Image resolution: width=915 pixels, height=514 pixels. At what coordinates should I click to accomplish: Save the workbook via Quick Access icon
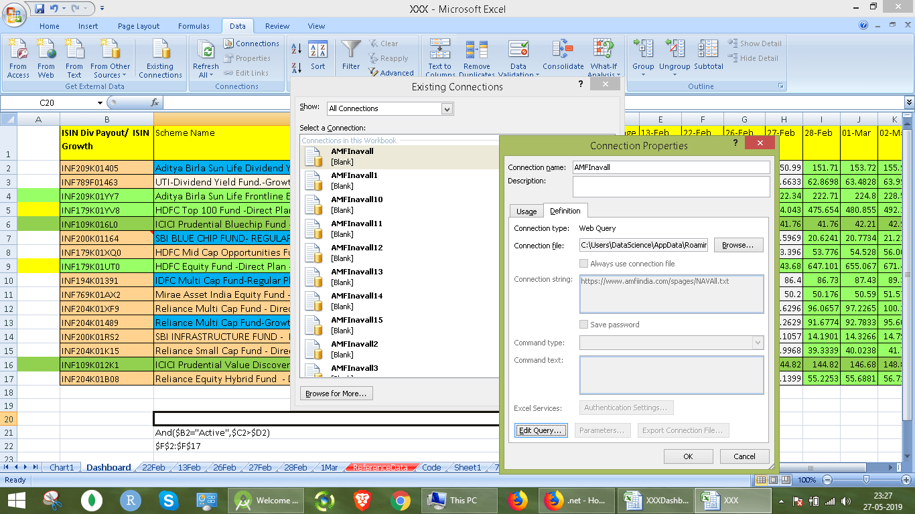pos(40,9)
